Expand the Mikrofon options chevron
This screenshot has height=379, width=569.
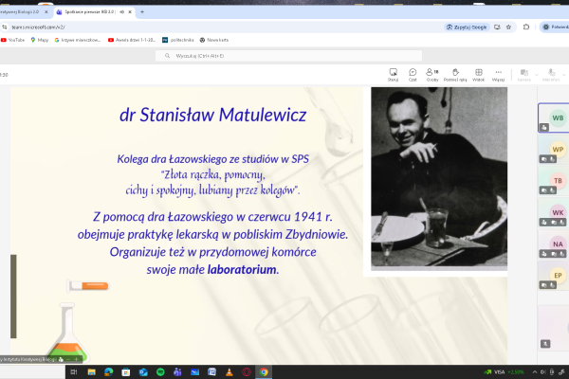click(x=564, y=75)
